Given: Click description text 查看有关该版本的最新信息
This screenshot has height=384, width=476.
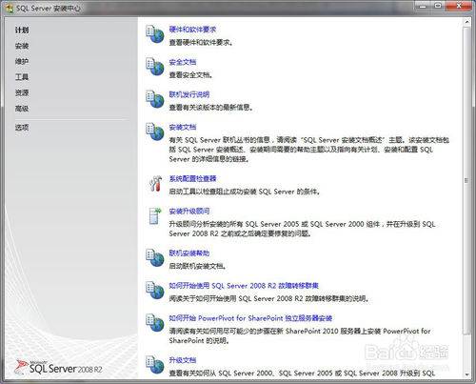Looking at the screenshot, I should coord(210,108).
